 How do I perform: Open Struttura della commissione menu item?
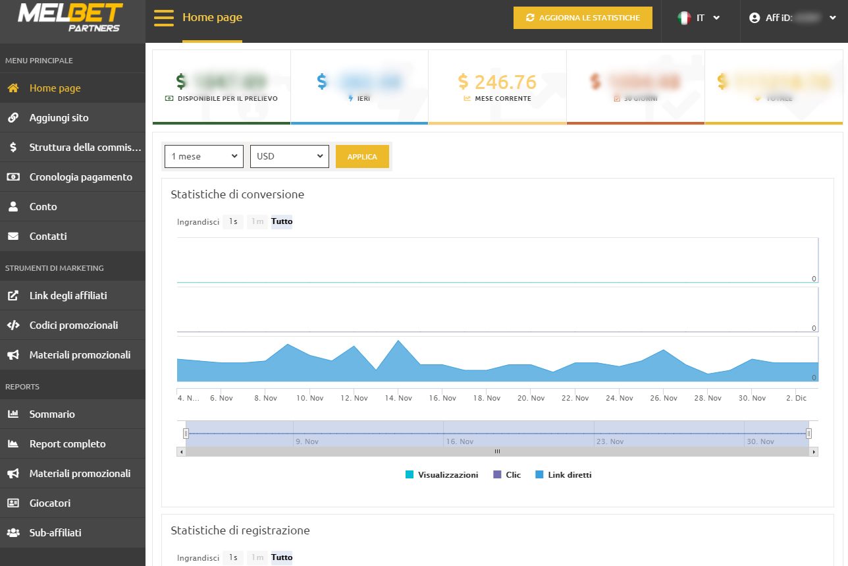click(x=72, y=147)
